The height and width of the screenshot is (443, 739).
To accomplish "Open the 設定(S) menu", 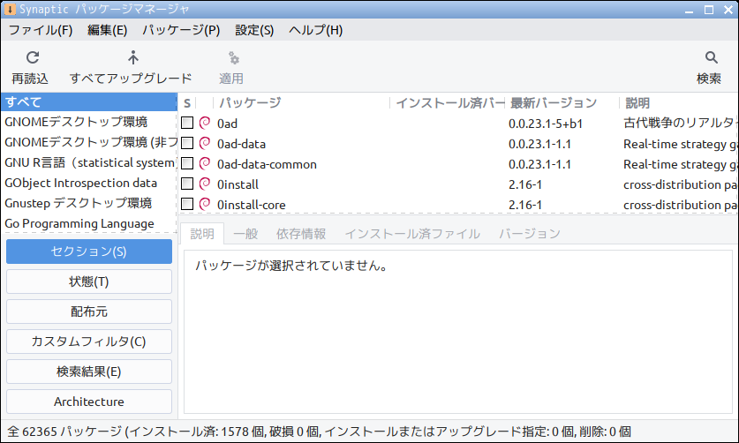I will 254,30.
